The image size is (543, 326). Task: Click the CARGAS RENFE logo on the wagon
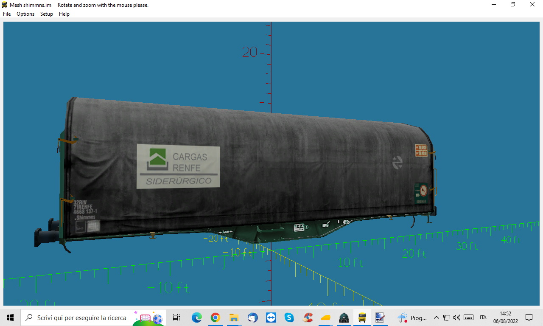click(x=178, y=166)
